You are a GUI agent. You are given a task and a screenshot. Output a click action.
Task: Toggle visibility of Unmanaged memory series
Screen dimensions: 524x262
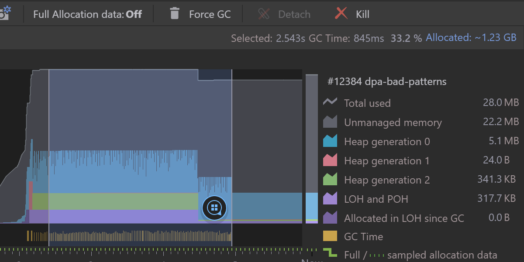coord(330,122)
